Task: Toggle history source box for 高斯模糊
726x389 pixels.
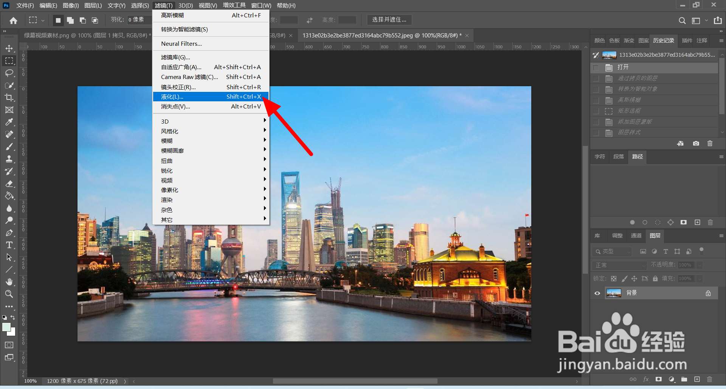Action: [596, 101]
